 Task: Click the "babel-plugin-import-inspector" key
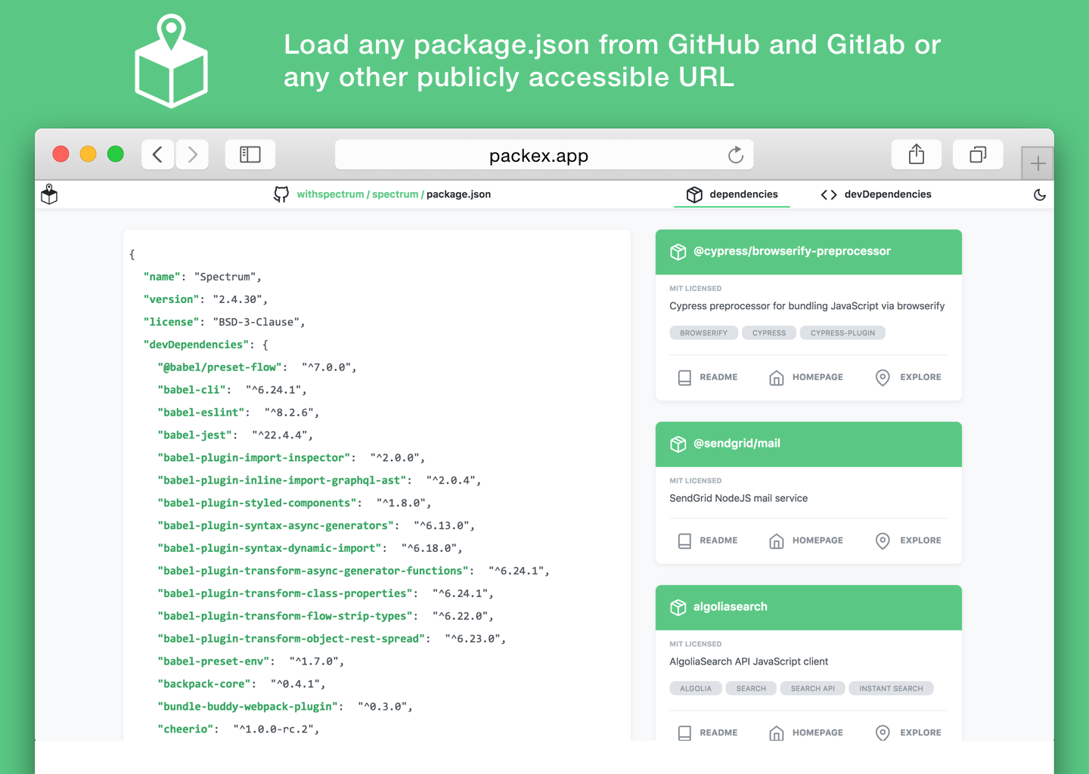254,458
